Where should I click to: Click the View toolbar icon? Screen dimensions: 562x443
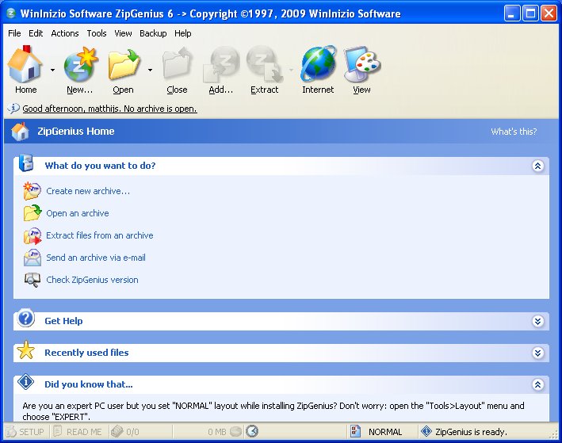(362, 65)
